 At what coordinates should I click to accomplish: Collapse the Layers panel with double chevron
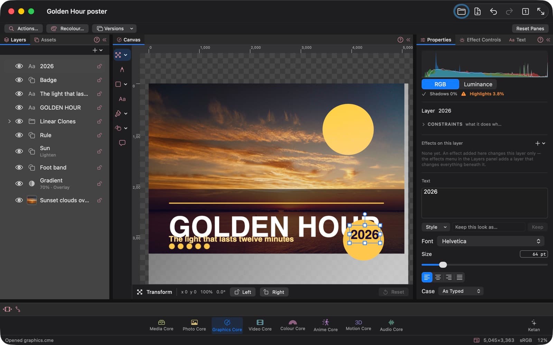pos(104,40)
